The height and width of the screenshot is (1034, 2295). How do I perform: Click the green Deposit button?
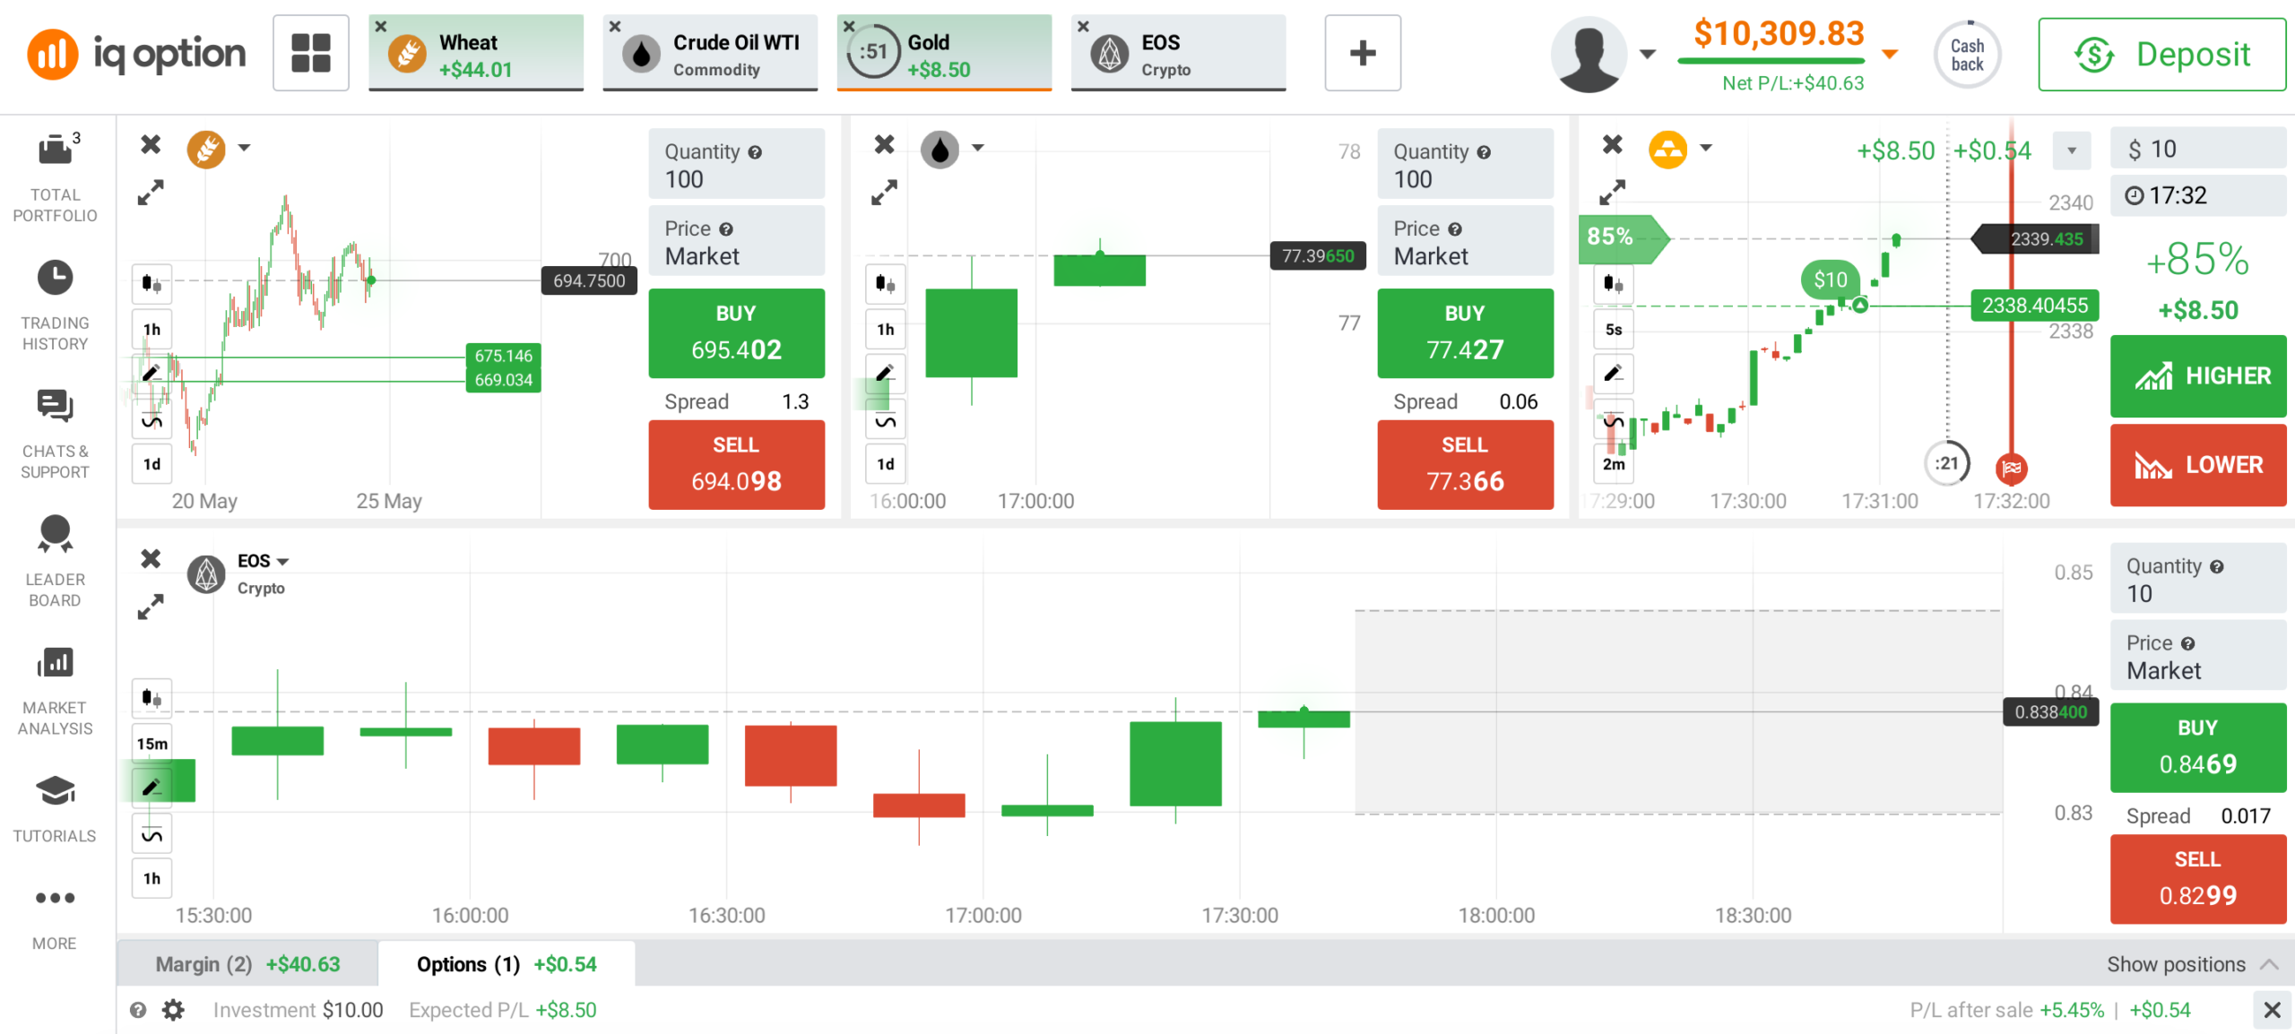2161,54
